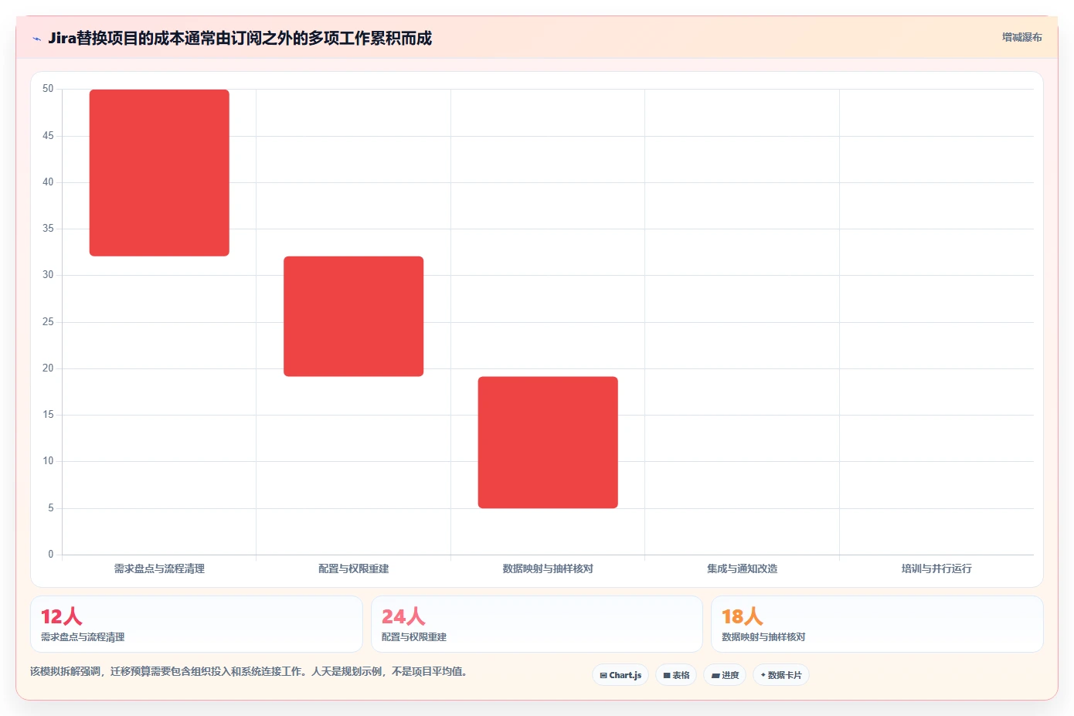Click the 18人 data card
This screenshot has height=716, width=1074.
click(877, 624)
